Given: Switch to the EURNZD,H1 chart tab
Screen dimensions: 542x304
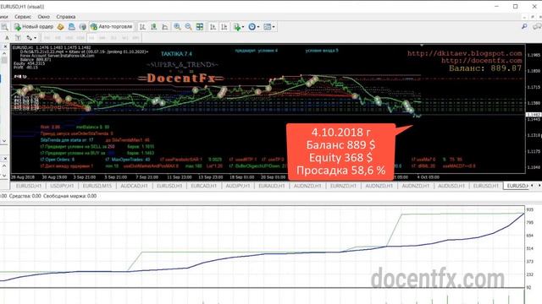Looking at the screenshot, I should (342, 186).
